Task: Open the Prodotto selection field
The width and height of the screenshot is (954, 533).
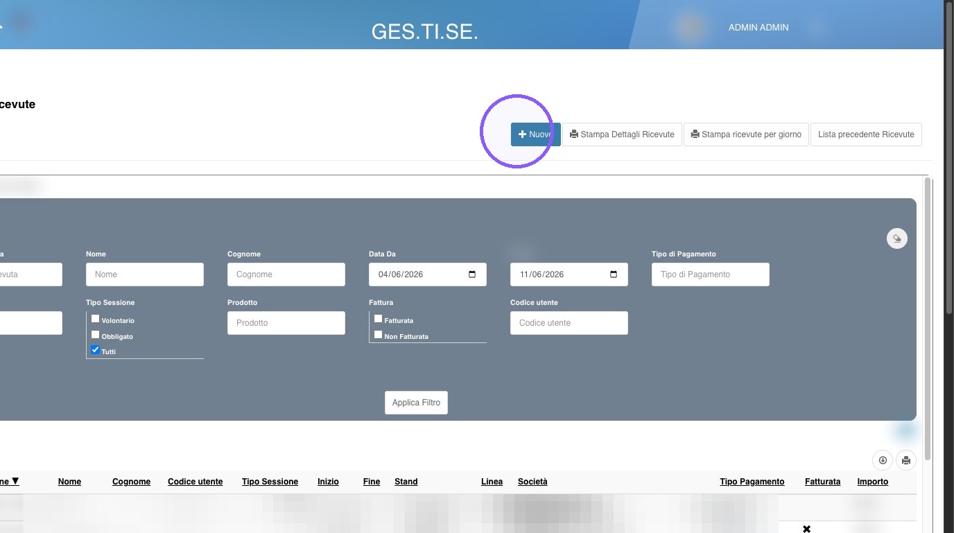Action: coord(286,323)
